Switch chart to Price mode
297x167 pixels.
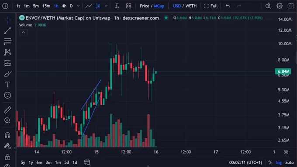point(145,6)
